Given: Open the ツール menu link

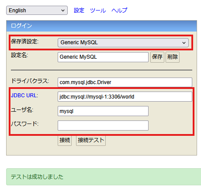Looking at the screenshot, I should point(98,11).
